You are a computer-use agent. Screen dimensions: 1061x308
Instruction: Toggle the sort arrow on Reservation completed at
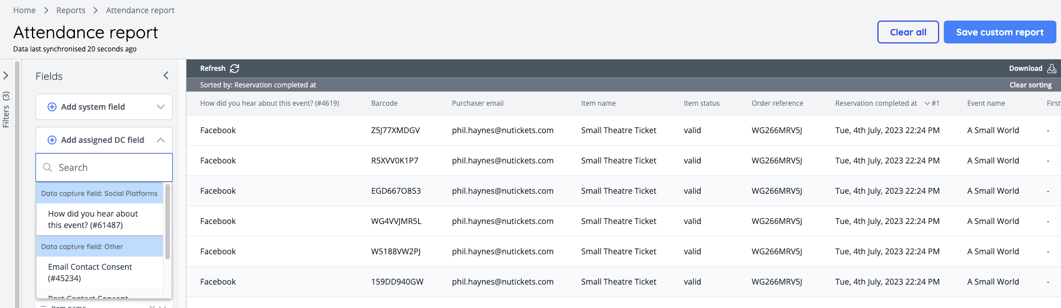[927, 103]
